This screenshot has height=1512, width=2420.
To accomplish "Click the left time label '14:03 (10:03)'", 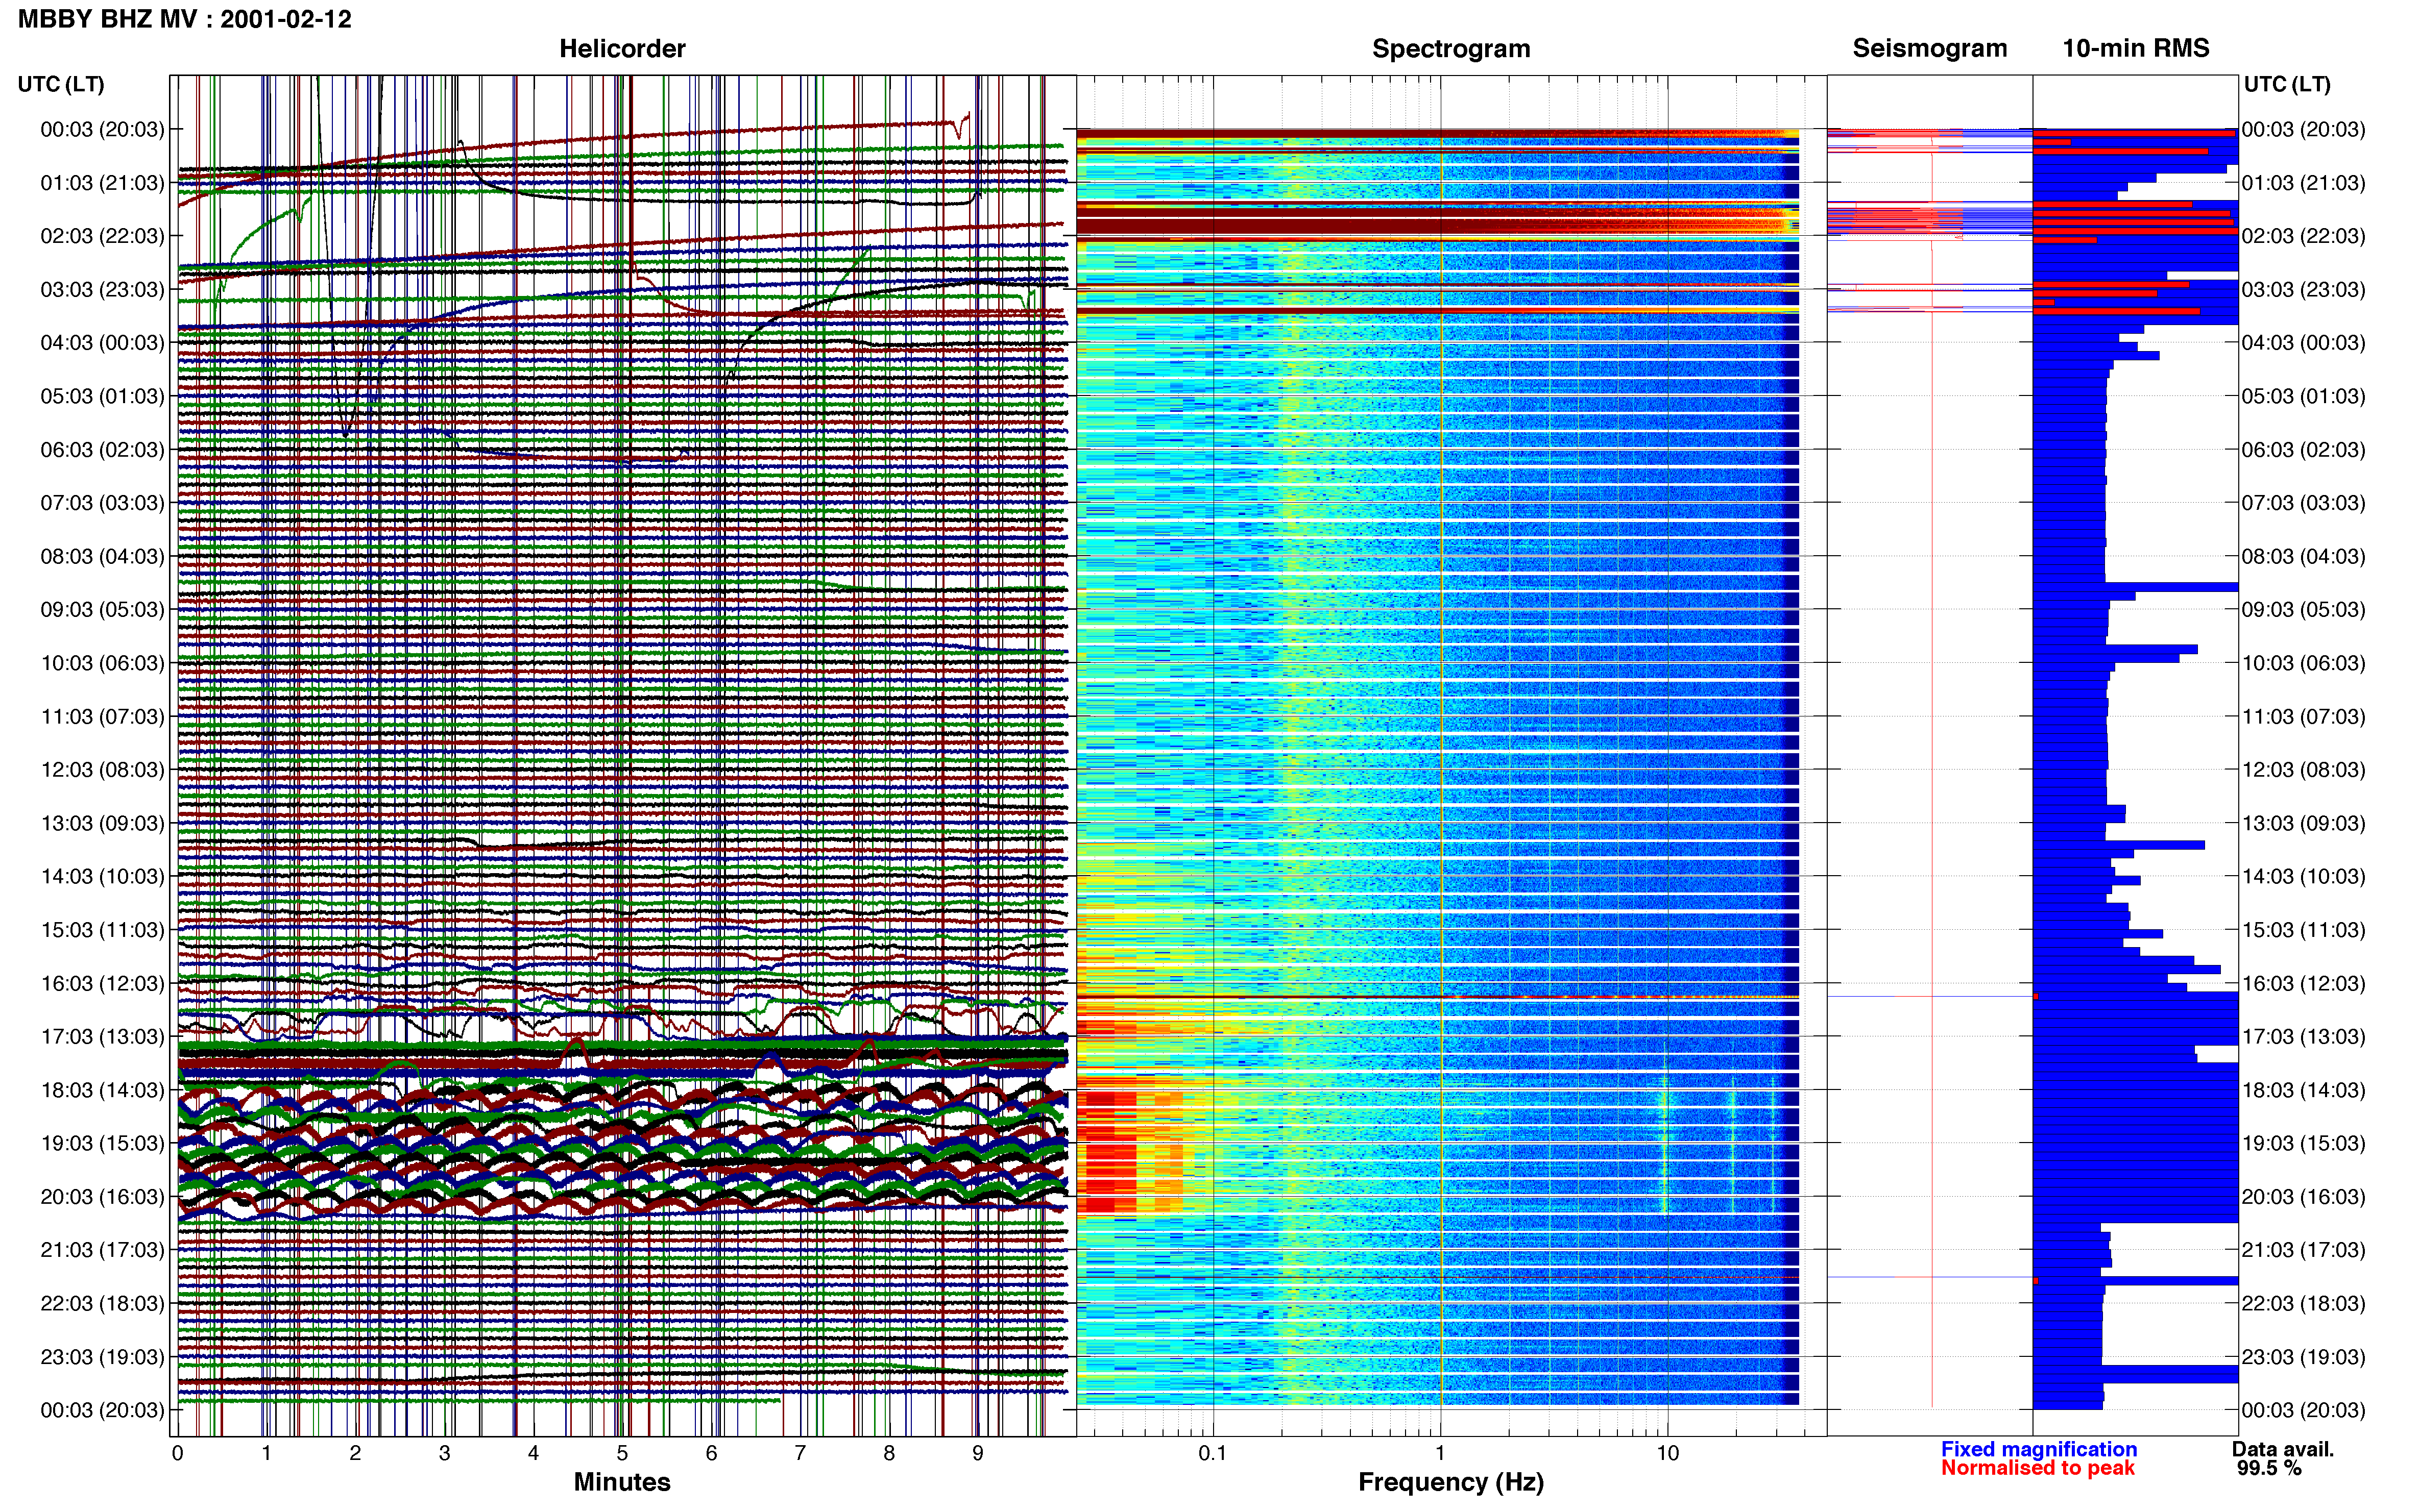I will click(x=102, y=876).
